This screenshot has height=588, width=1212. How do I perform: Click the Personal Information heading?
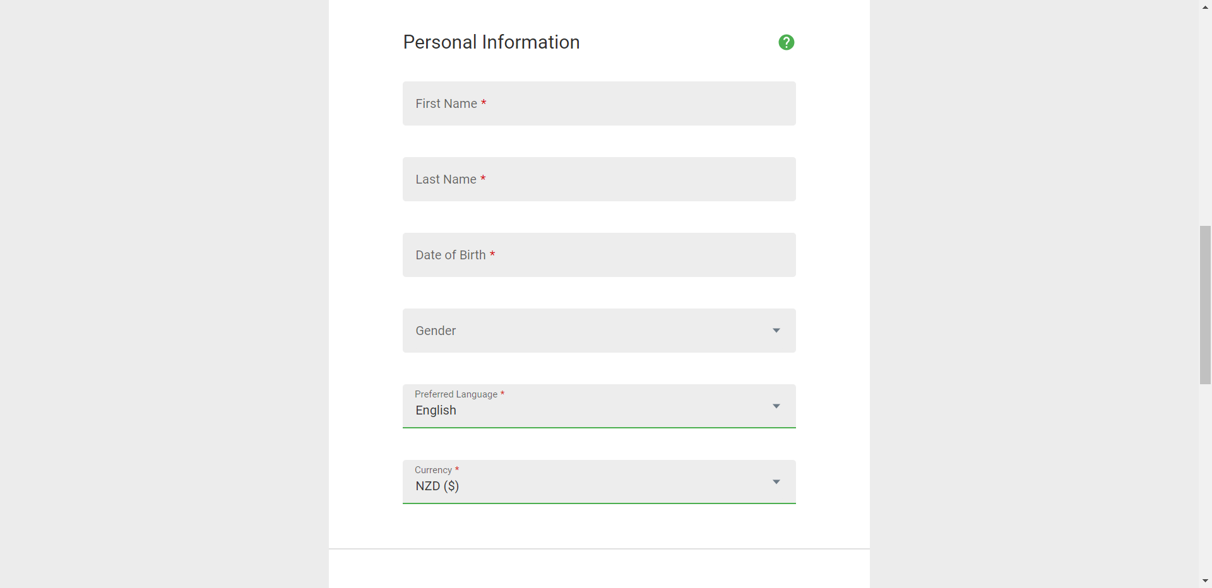(491, 42)
